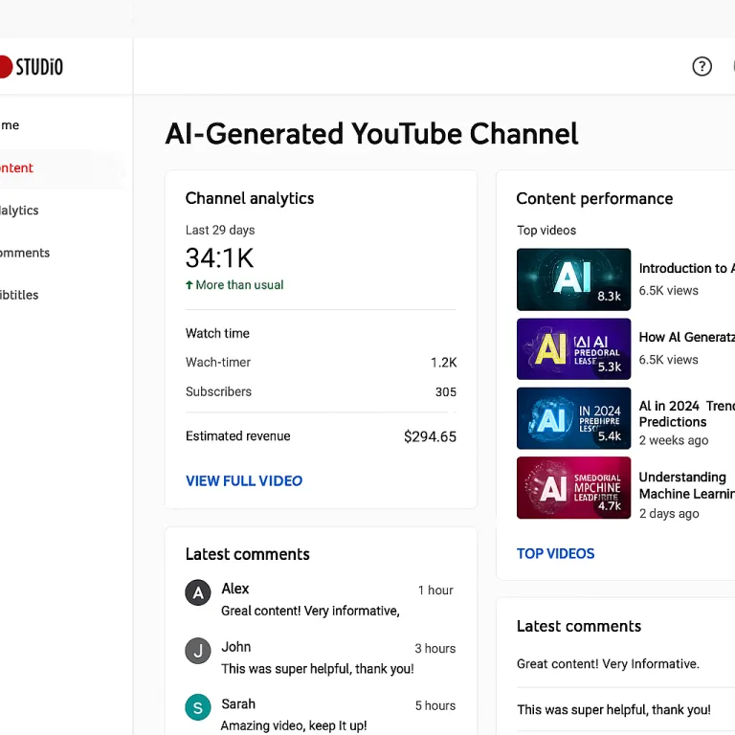
Task: Click right panel 'This was super helpful' comment
Action: [x=613, y=710]
